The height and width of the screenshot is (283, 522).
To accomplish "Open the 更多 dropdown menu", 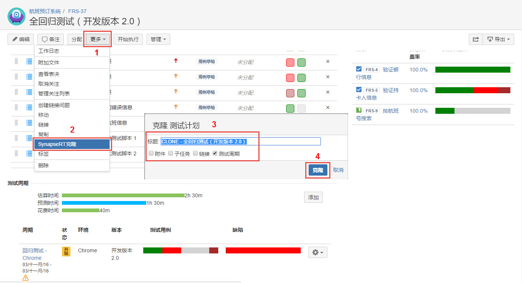I will 98,39.
